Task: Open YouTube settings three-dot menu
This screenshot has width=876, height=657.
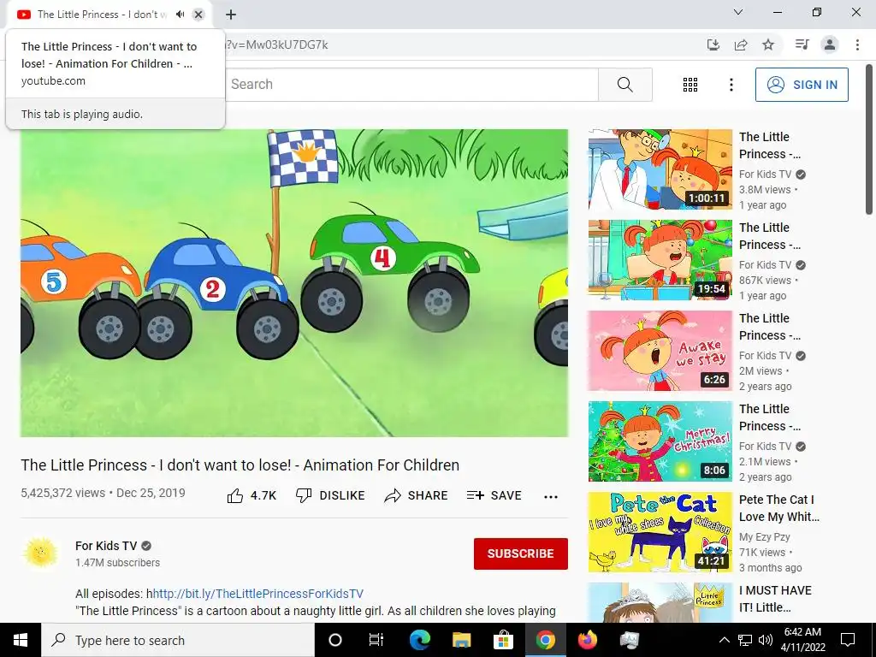Action: (731, 85)
